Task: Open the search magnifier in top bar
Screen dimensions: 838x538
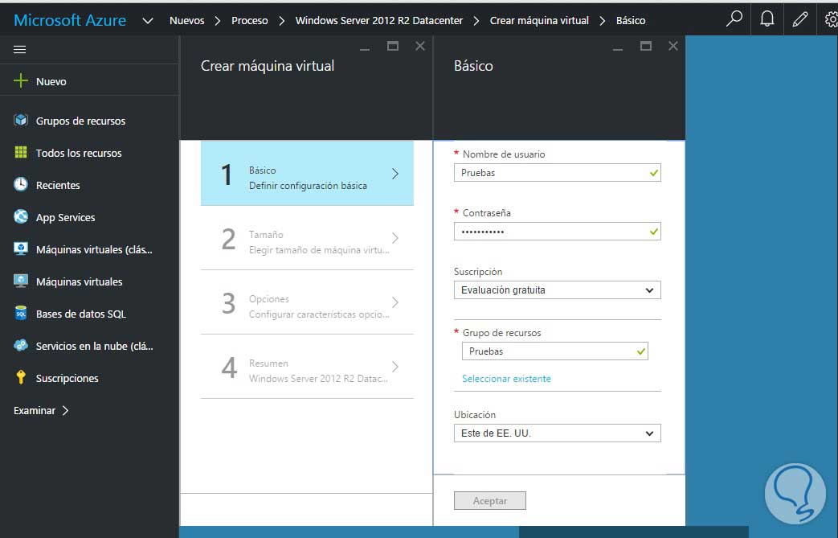Action: click(734, 19)
